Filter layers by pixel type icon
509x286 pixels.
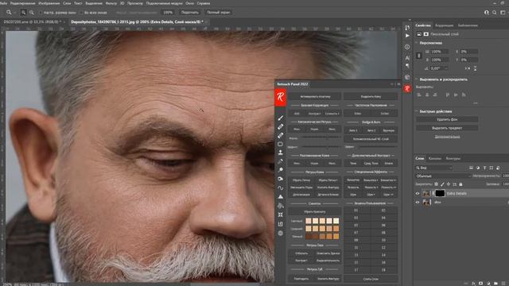471,168
